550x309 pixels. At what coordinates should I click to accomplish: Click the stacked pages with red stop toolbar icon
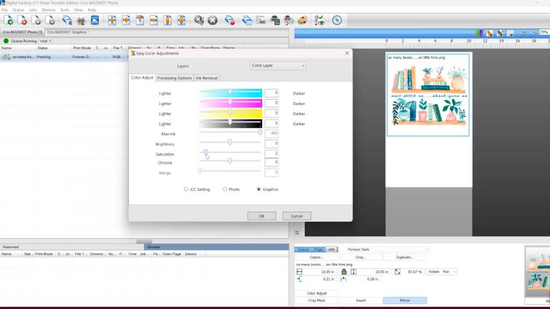[230, 20]
